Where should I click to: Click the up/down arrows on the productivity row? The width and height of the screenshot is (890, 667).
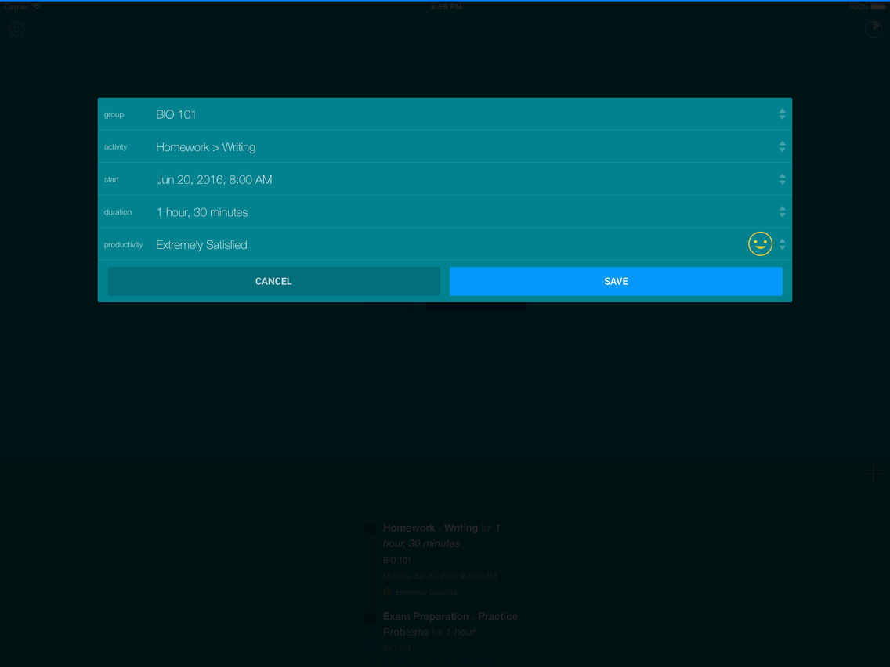(782, 244)
